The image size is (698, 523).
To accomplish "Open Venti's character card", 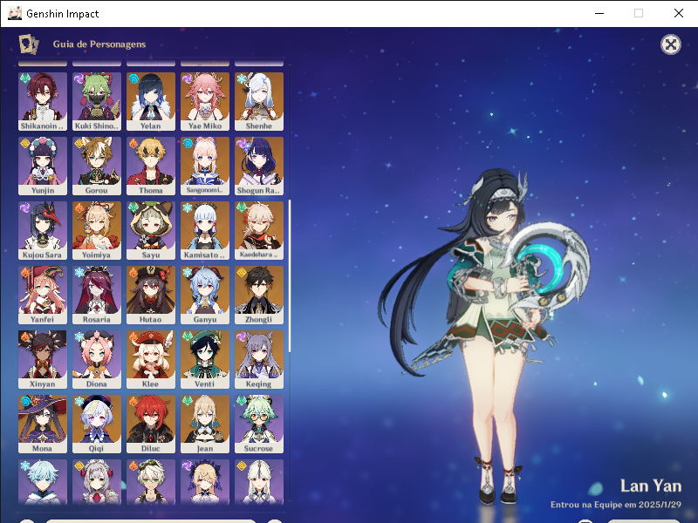I will click(205, 359).
